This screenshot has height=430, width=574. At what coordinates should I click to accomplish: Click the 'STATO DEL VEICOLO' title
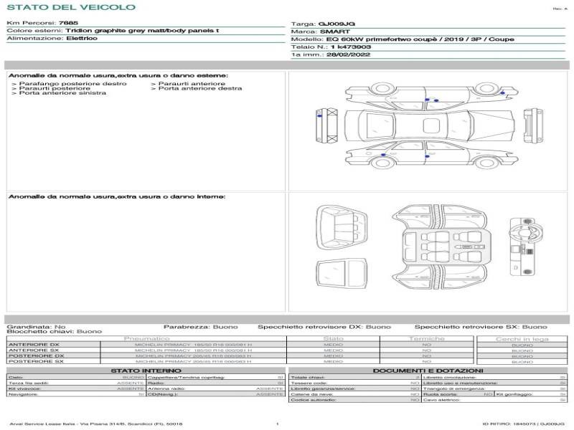[x=71, y=7]
